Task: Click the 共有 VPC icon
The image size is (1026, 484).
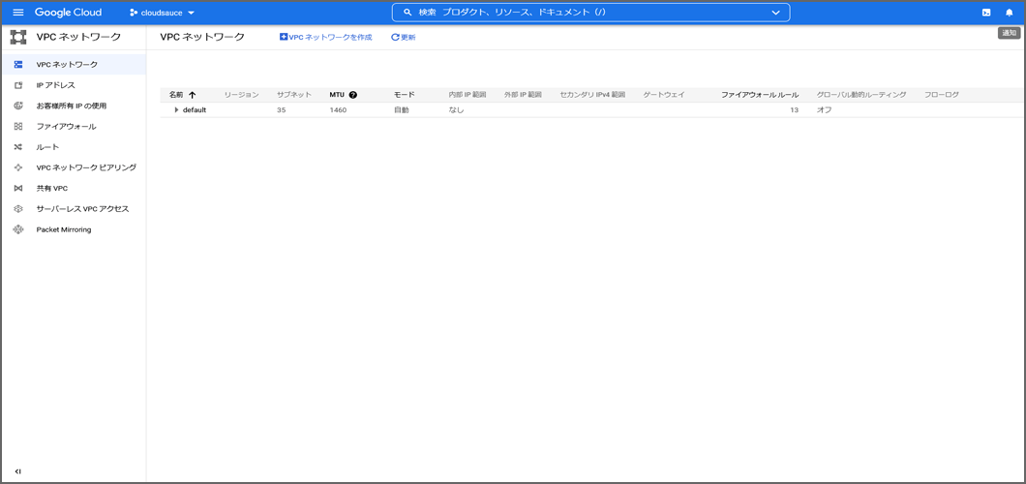Action: [18, 189]
